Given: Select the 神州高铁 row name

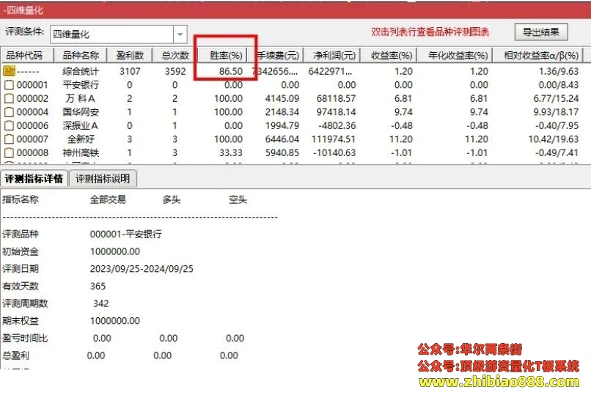Looking at the screenshot, I should point(81,152).
